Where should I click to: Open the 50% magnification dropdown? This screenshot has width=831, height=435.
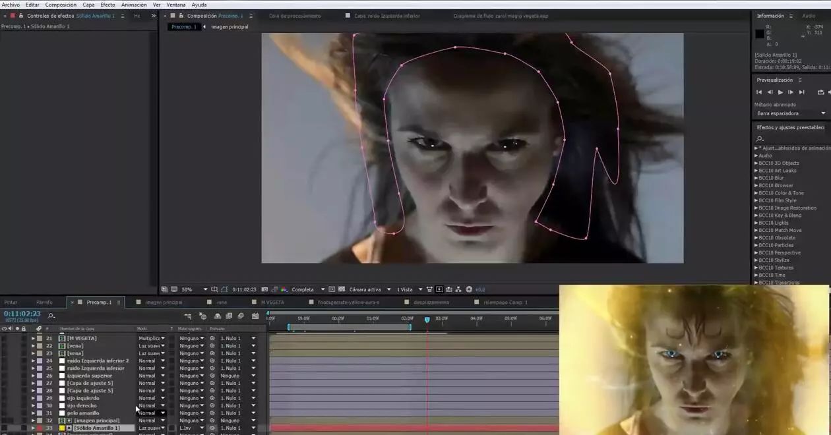point(195,289)
